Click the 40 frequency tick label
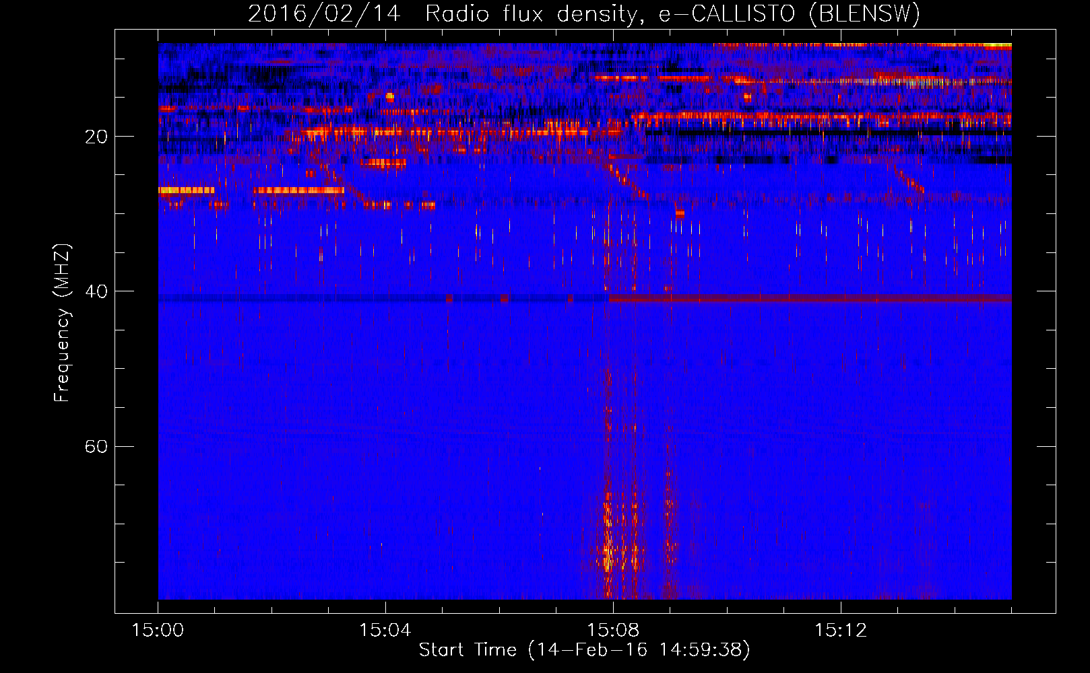Viewport: 1090px width, 673px height. tap(96, 291)
